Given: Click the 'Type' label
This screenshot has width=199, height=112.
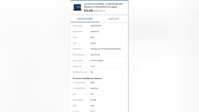Looking at the screenshot, I should [x=75, y=43].
